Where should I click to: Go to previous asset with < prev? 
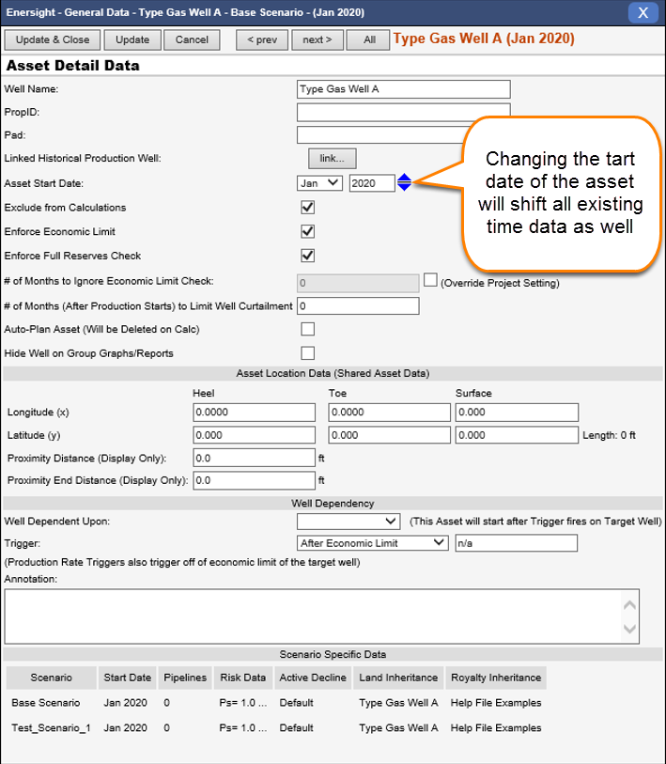pos(262,40)
